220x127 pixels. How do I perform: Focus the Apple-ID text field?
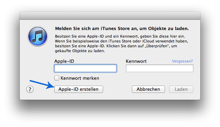(85, 68)
